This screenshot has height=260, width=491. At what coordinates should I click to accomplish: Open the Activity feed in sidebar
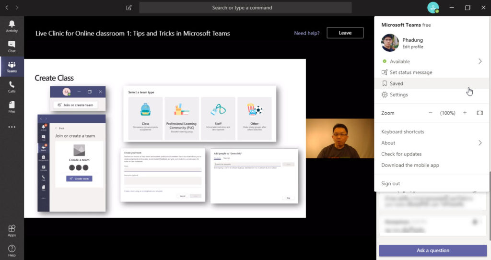tap(12, 26)
